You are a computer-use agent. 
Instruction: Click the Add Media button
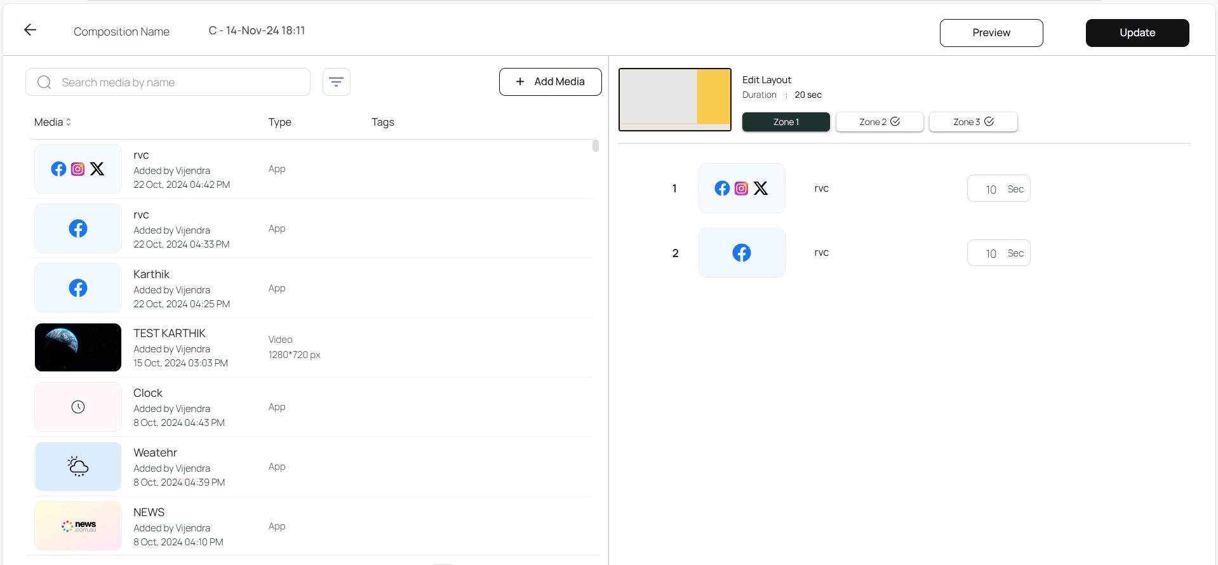tap(550, 82)
